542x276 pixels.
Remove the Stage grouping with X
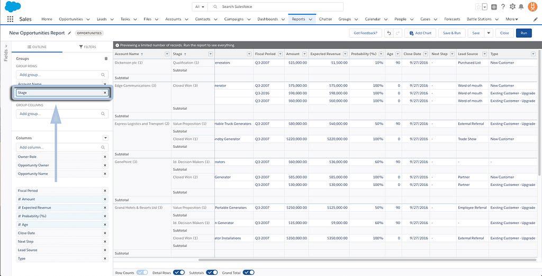pyautogui.click(x=105, y=93)
